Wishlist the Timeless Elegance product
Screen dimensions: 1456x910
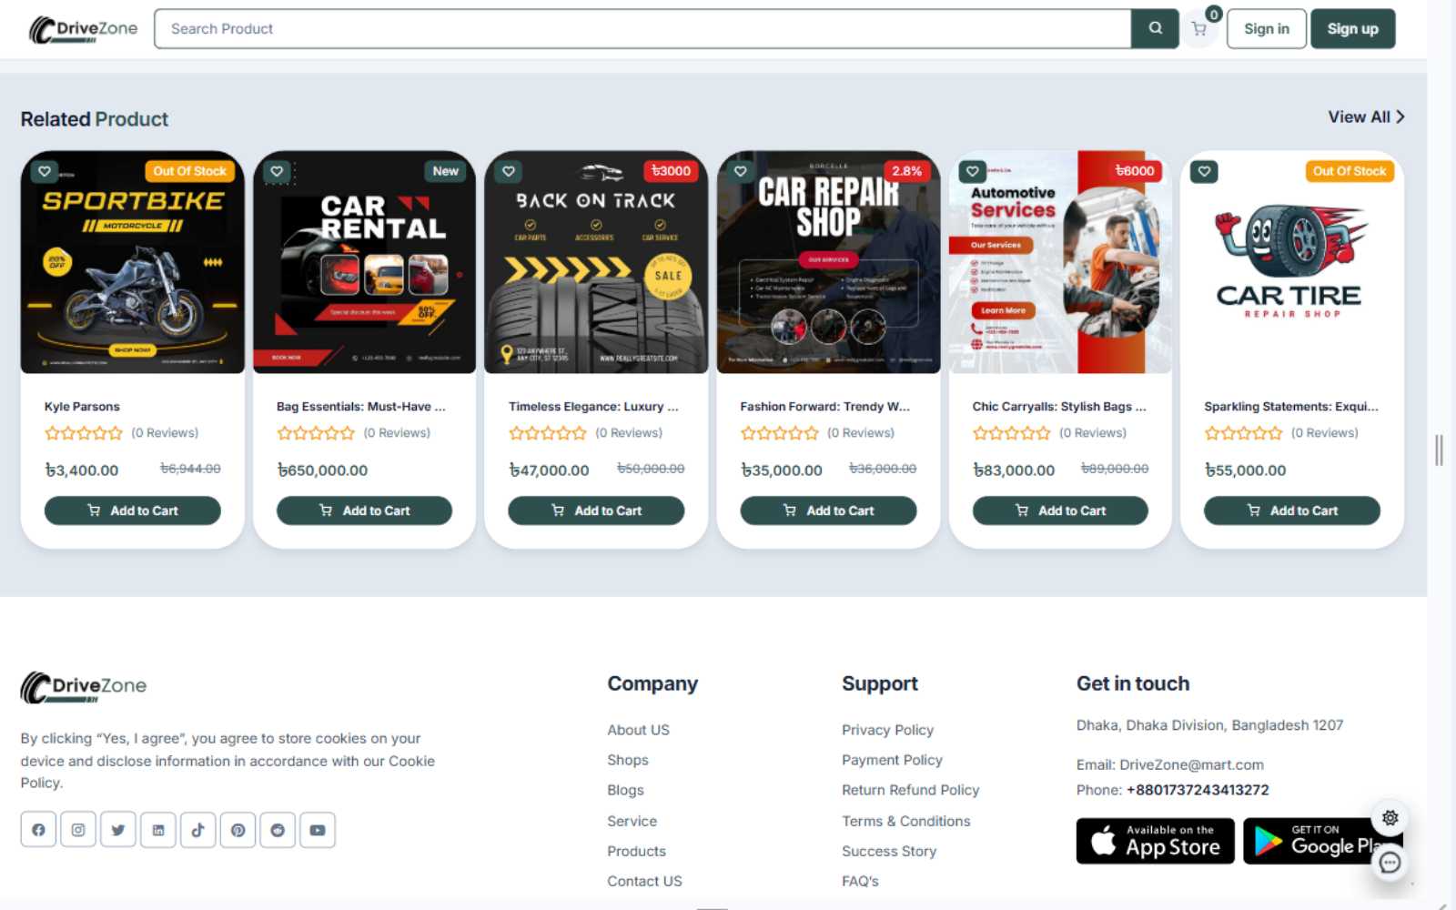[x=509, y=171]
